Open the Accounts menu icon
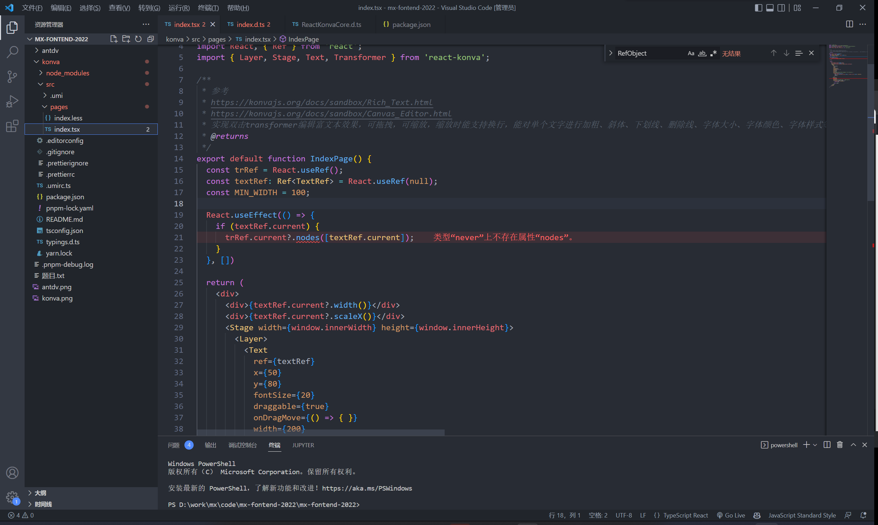Image resolution: width=878 pixels, height=525 pixels. pyautogui.click(x=12, y=473)
